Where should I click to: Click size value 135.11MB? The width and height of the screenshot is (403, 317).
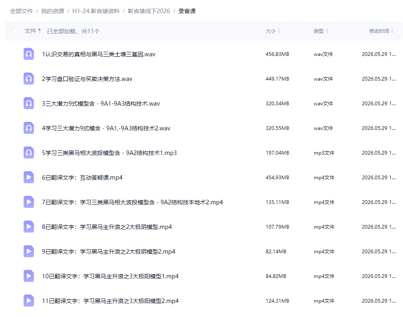(x=277, y=202)
